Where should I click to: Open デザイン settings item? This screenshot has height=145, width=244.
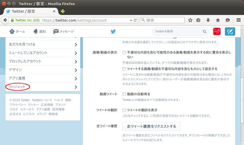coord(43,70)
